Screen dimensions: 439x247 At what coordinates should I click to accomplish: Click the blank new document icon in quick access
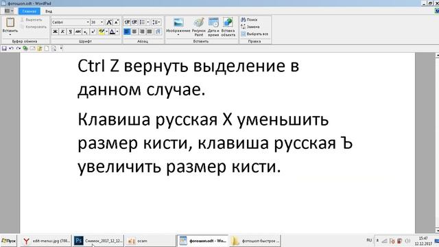(47, 49)
